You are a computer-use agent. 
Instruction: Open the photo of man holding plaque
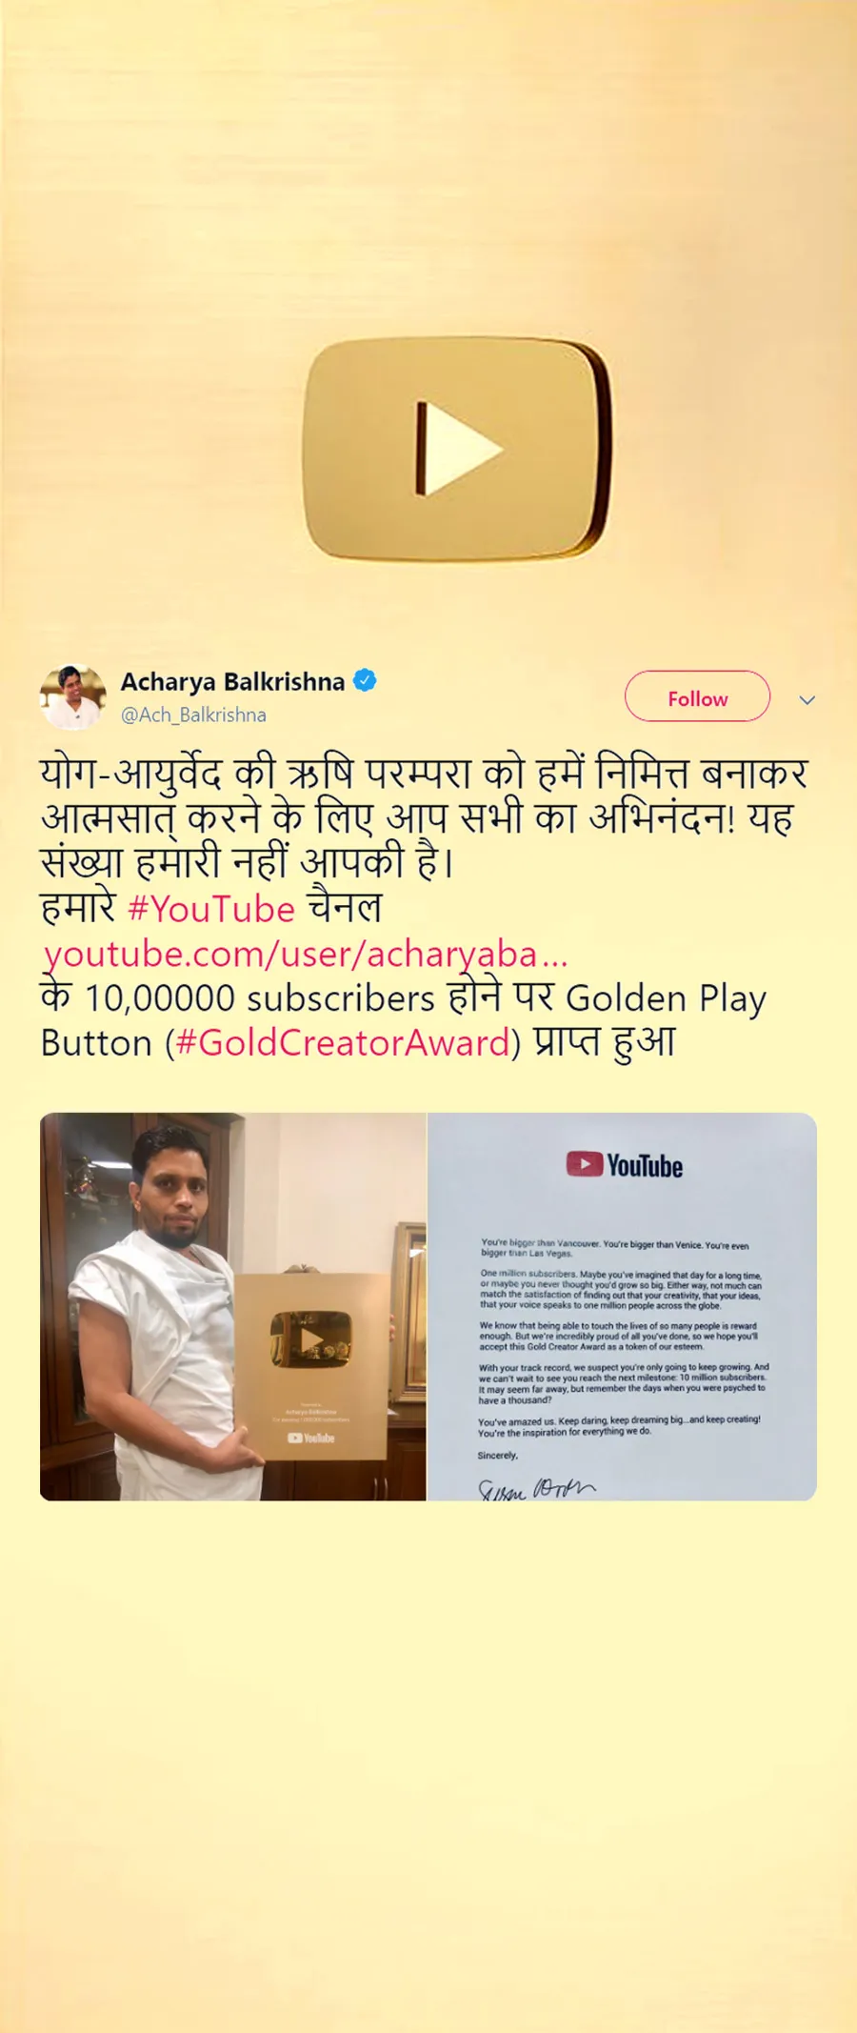tap(232, 1307)
